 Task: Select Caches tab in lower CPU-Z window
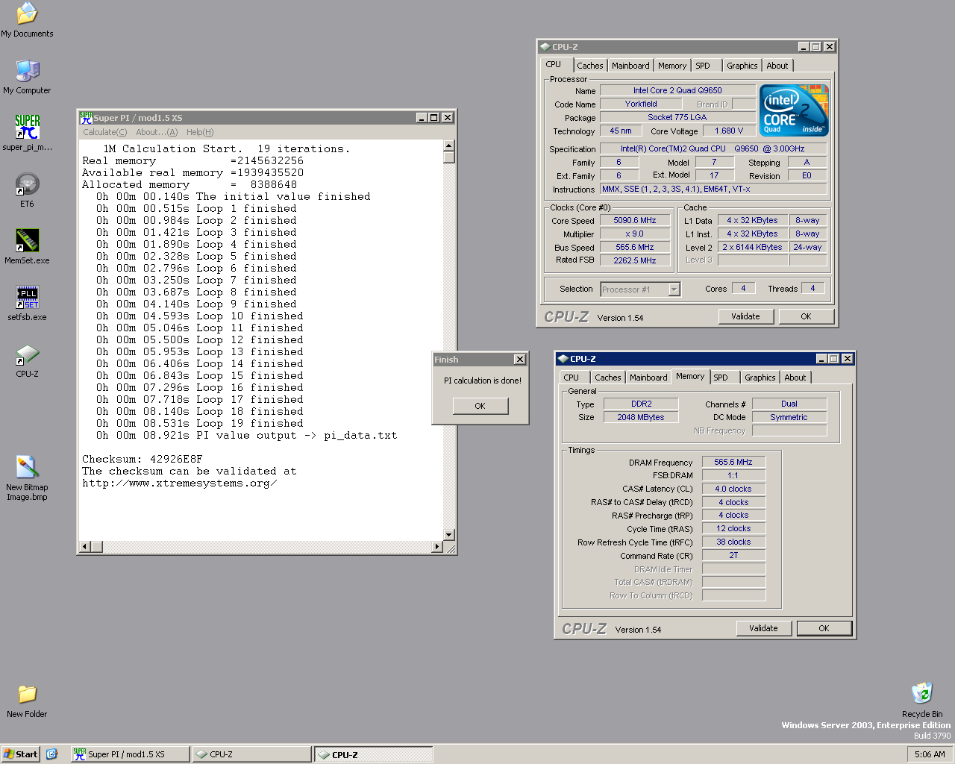click(608, 378)
